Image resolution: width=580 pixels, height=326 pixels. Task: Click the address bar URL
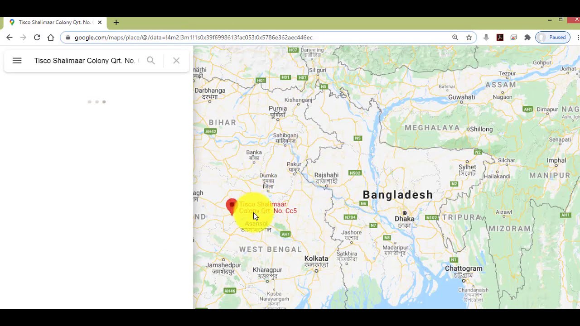tap(193, 38)
